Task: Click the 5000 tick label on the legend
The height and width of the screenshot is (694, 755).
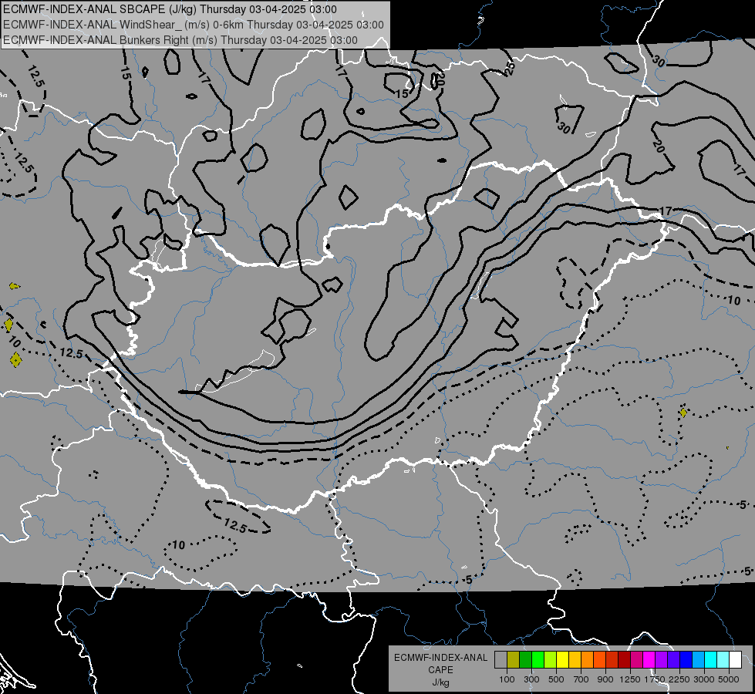Action: pos(729,679)
